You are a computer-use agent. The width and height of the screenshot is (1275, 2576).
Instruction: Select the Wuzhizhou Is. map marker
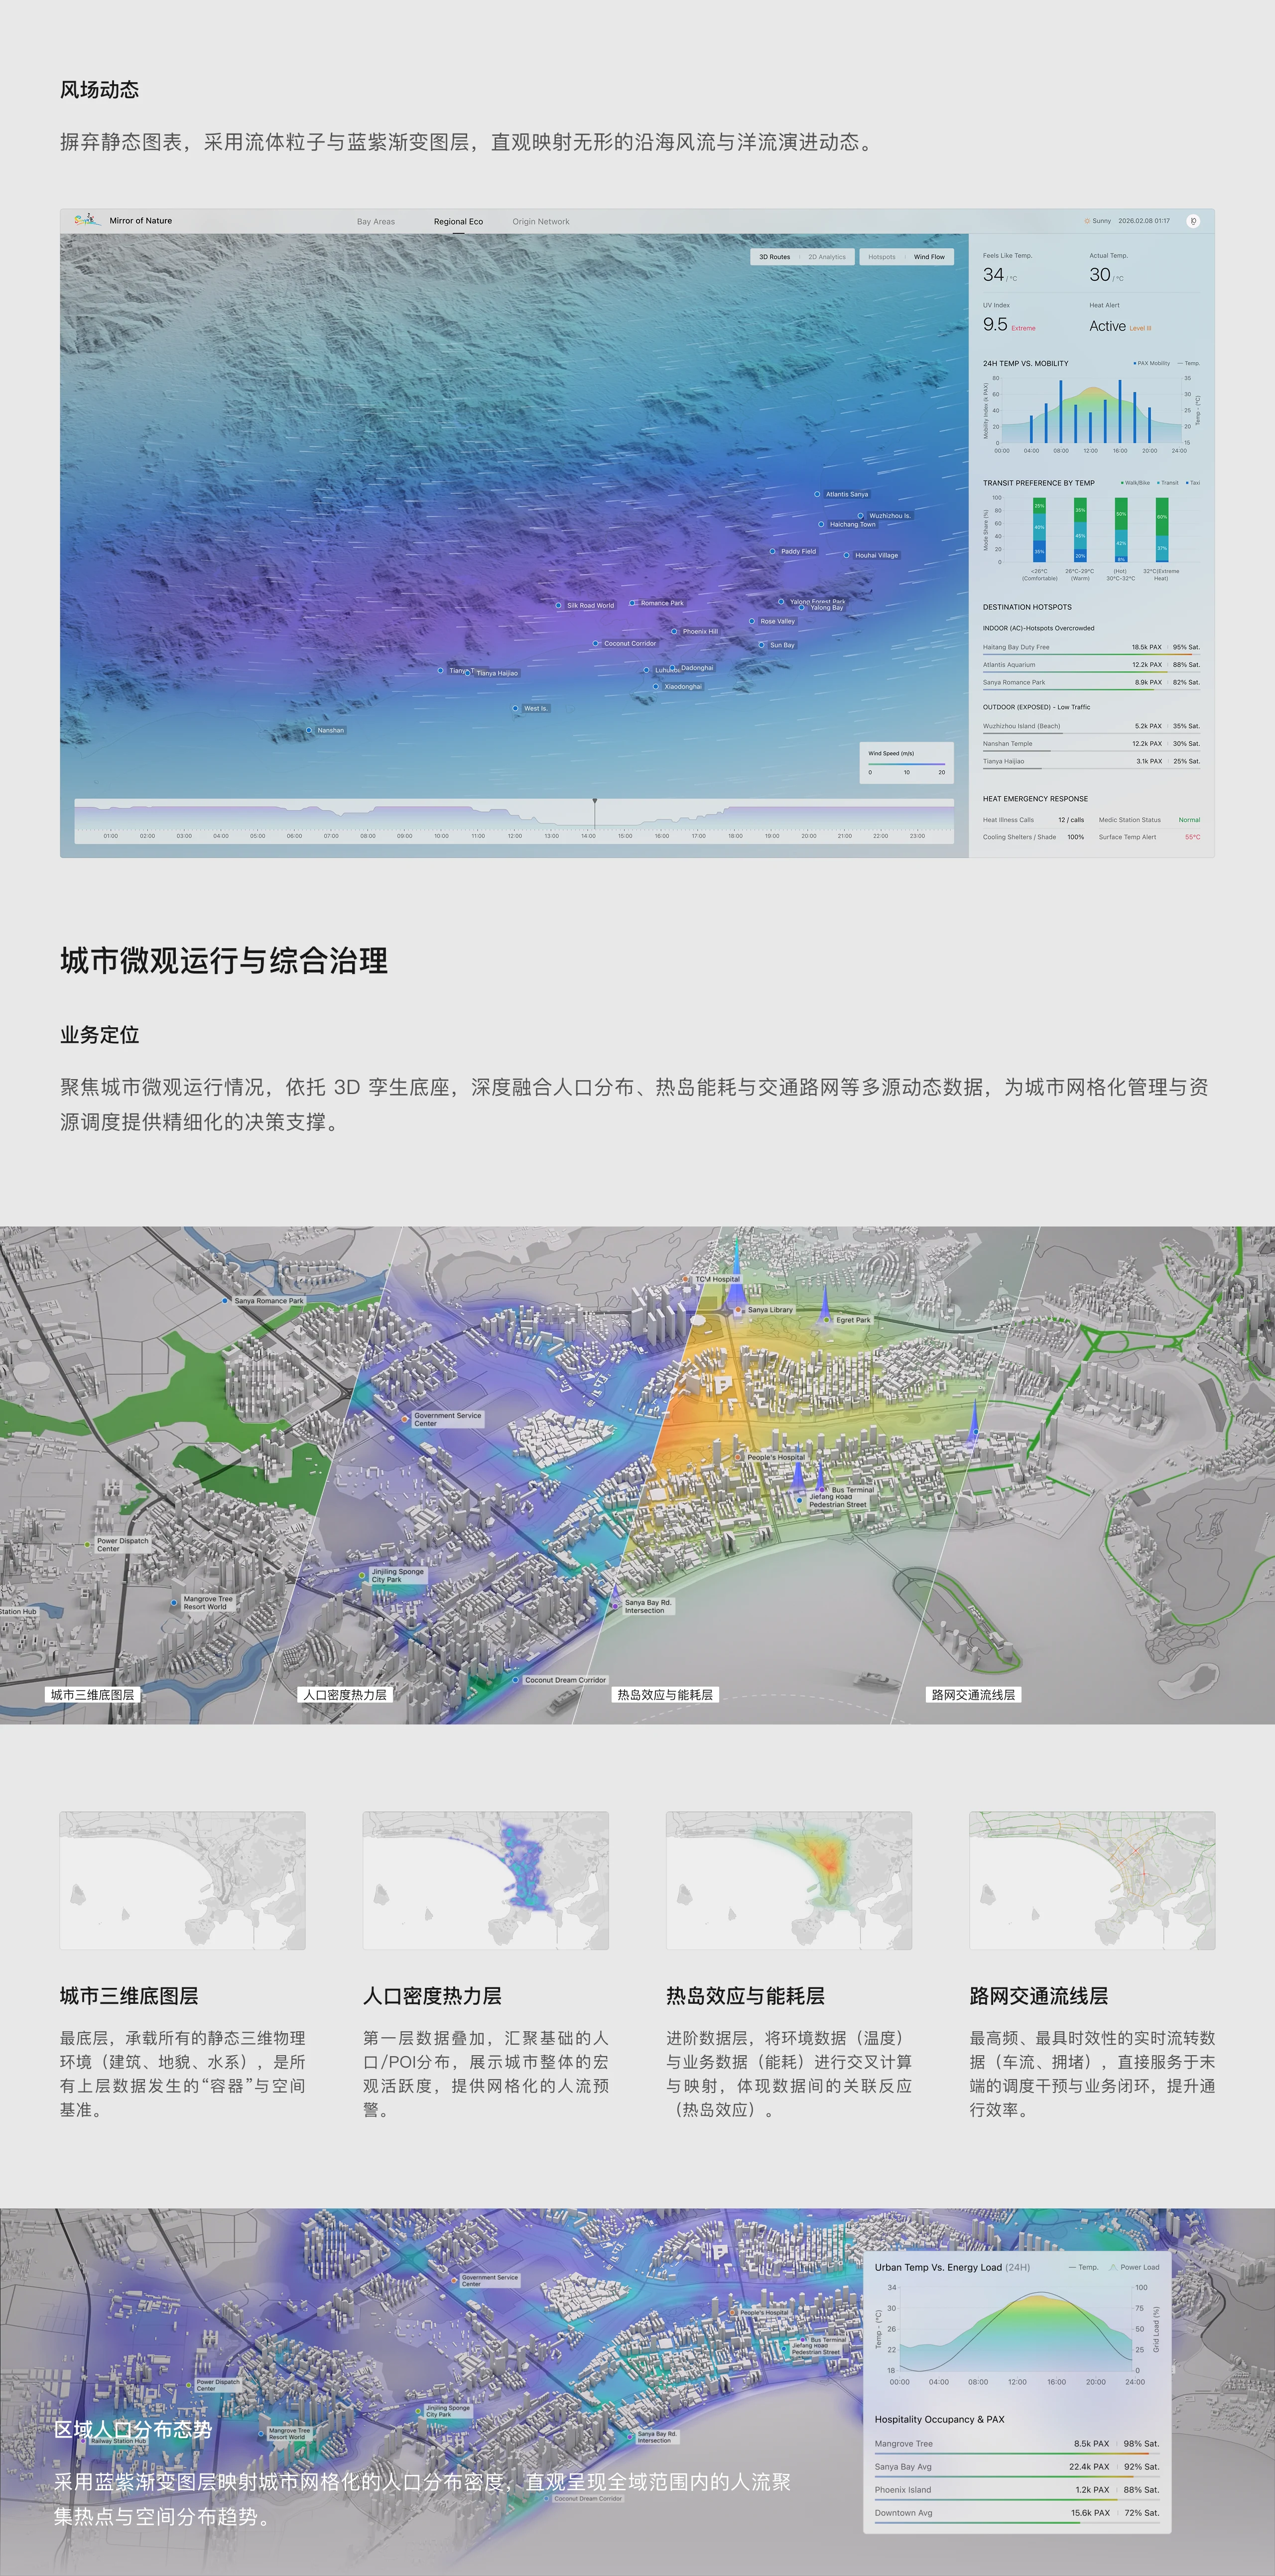pyautogui.click(x=860, y=516)
